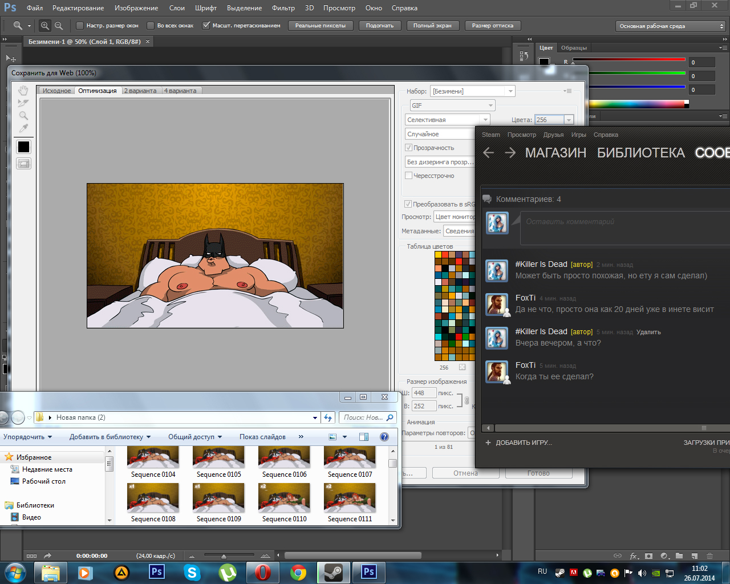730x584 pixels.
Task: Click the red R slider in Color panel
Action: click(x=629, y=60)
